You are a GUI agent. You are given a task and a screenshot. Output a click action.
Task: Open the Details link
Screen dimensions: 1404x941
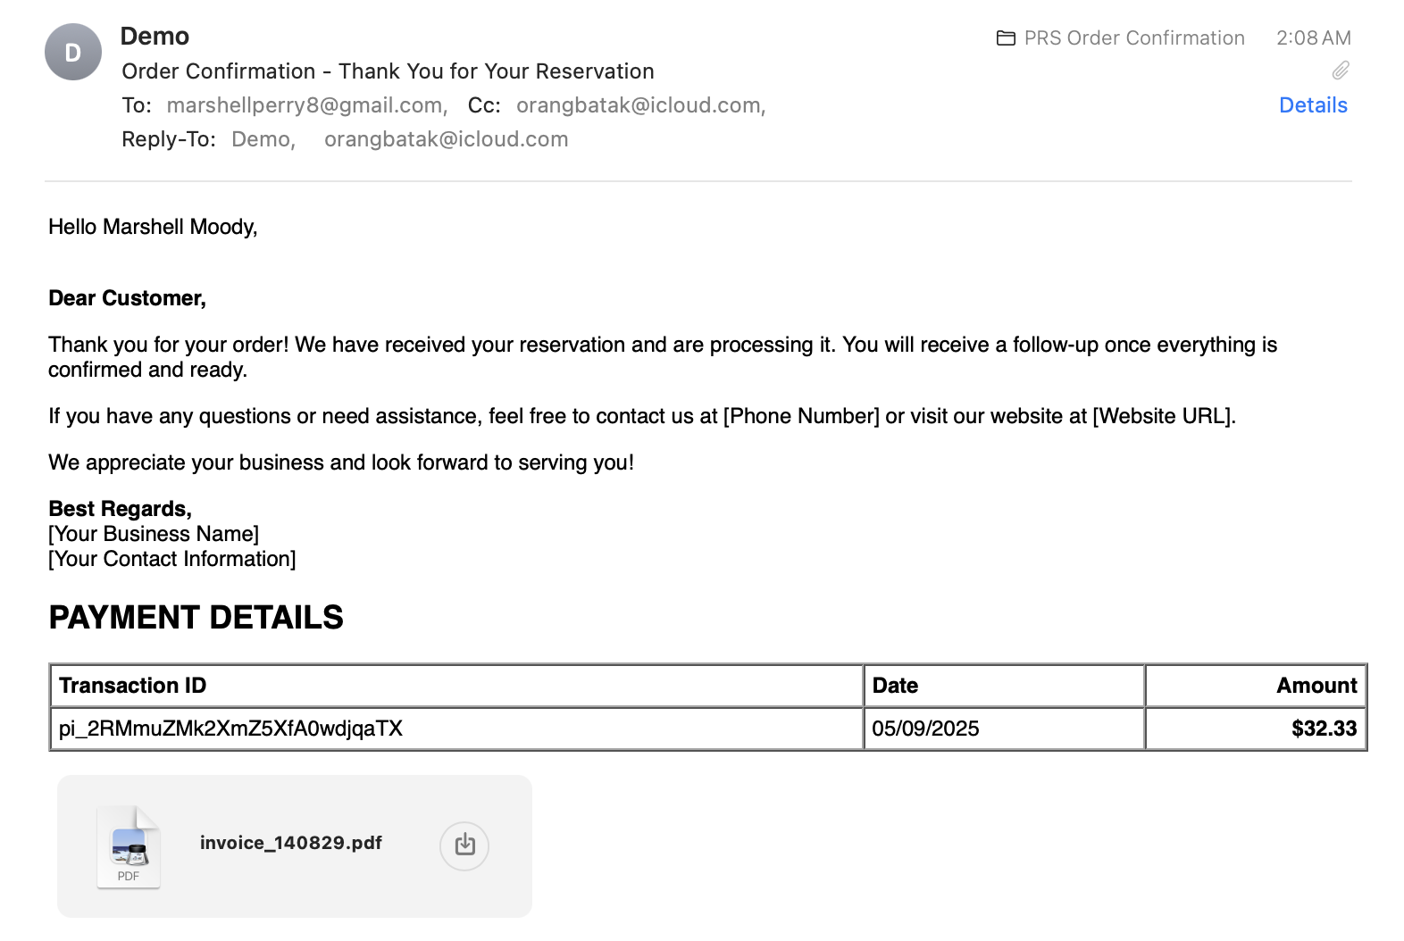pos(1313,105)
